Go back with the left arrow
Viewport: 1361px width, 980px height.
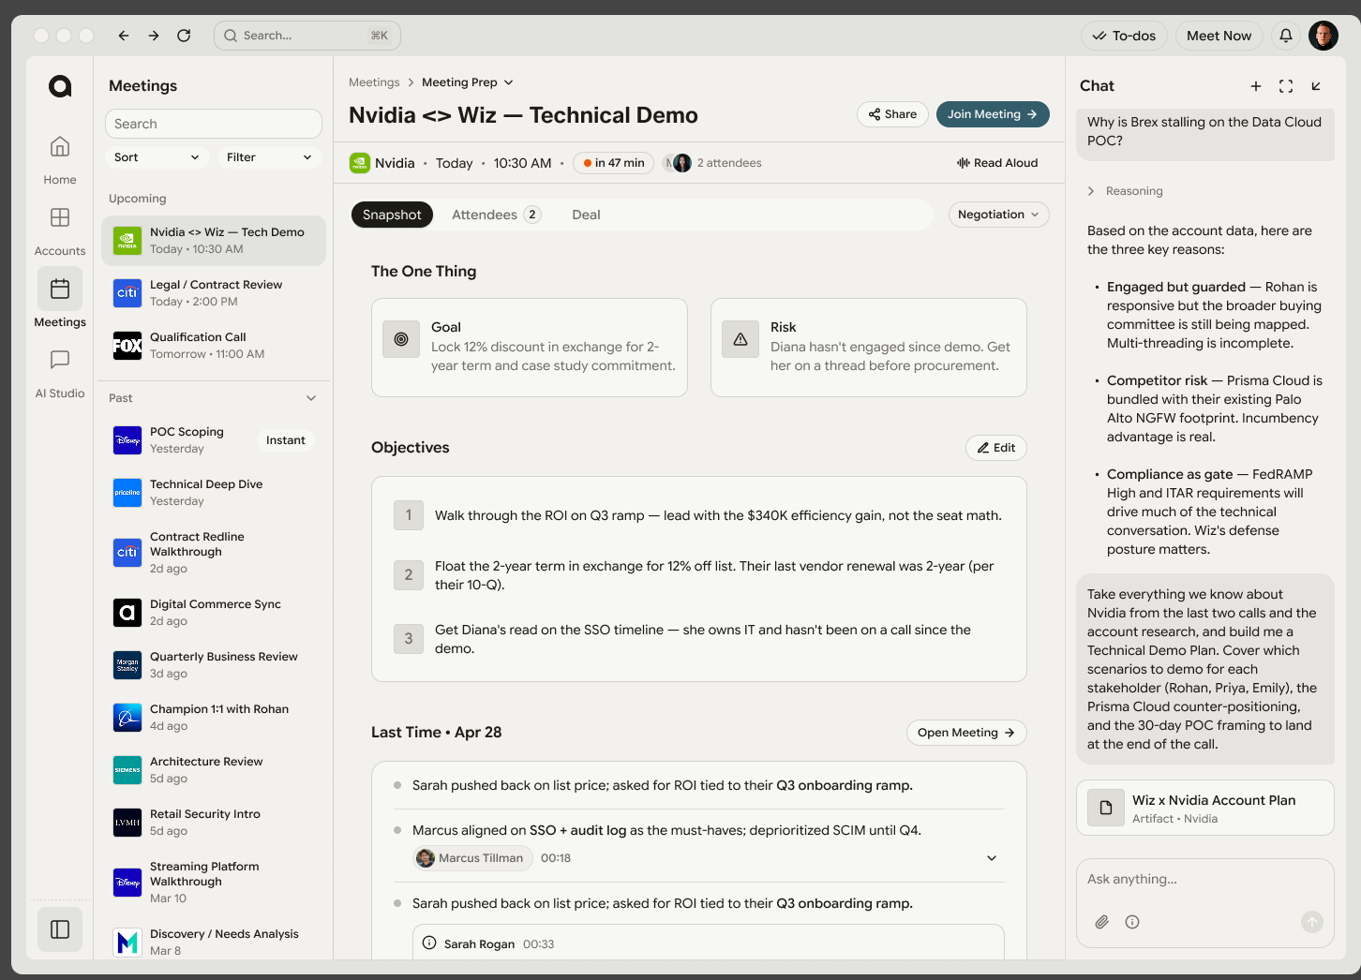tap(124, 36)
